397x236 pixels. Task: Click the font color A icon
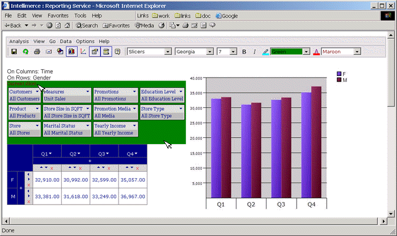click(x=316, y=52)
